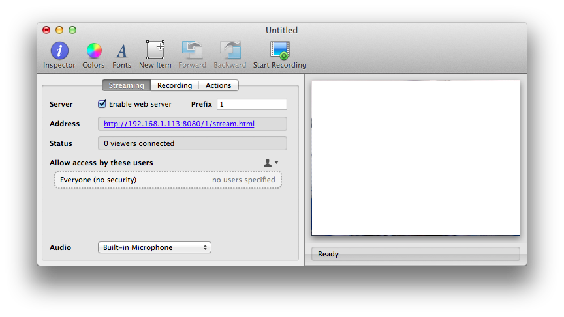The height and width of the screenshot is (317, 564).
Task: Click the Prefix input field
Action: [252, 104]
